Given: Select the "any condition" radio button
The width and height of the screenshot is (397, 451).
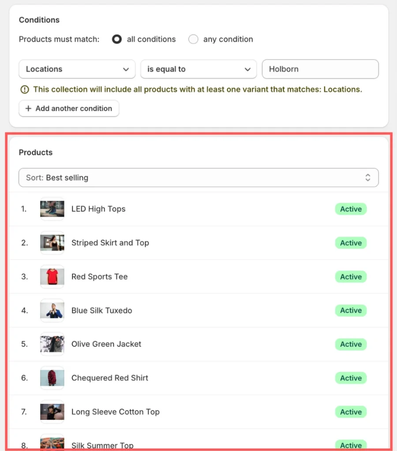Looking at the screenshot, I should point(193,39).
